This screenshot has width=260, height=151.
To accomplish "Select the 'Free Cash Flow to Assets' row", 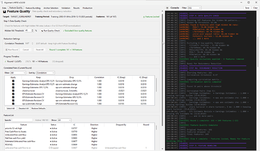I will click(x=80, y=131).
